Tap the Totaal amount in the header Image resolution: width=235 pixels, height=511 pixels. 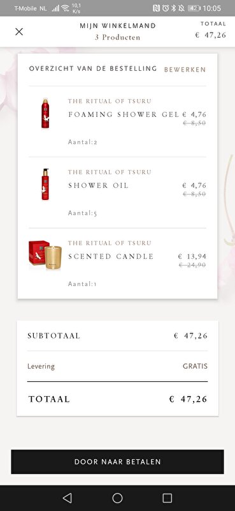(211, 35)
